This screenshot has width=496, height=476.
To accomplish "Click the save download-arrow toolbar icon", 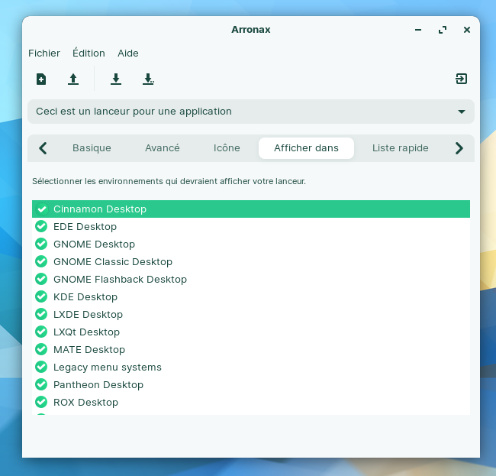I will point(116,79).
